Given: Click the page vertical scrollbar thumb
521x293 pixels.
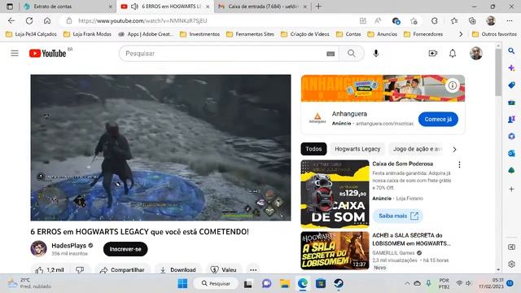Looking at the screenshot, I should tap(498, 73).
